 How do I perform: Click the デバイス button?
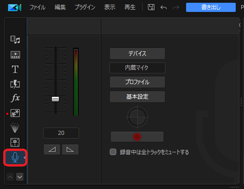tap(137, 54)
